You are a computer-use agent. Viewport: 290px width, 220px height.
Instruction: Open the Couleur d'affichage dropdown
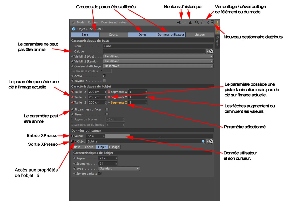coord(158,66)
